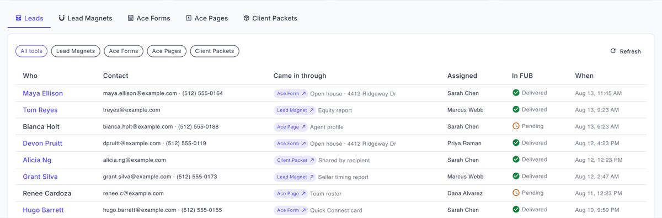Screen dimensions: 662x218
Task: Click the green Delivered check for Maya Ellison
Action: point(516,93)
